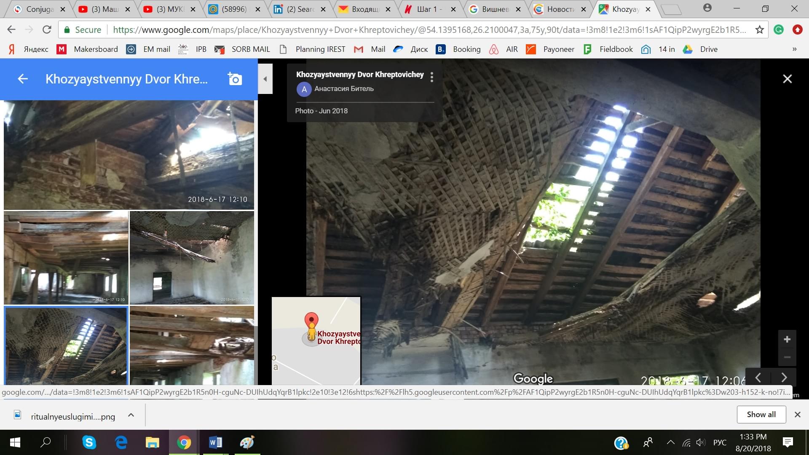Click the add photo camera icon
The height and width of the screenshot is (455, 809).
click(x=235, y=79)
